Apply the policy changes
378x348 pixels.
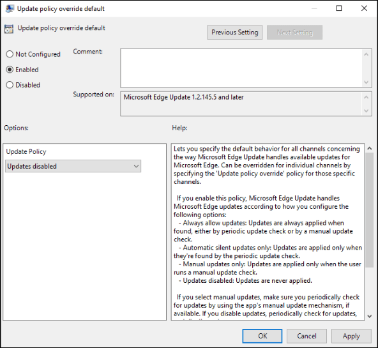(351, 336)
